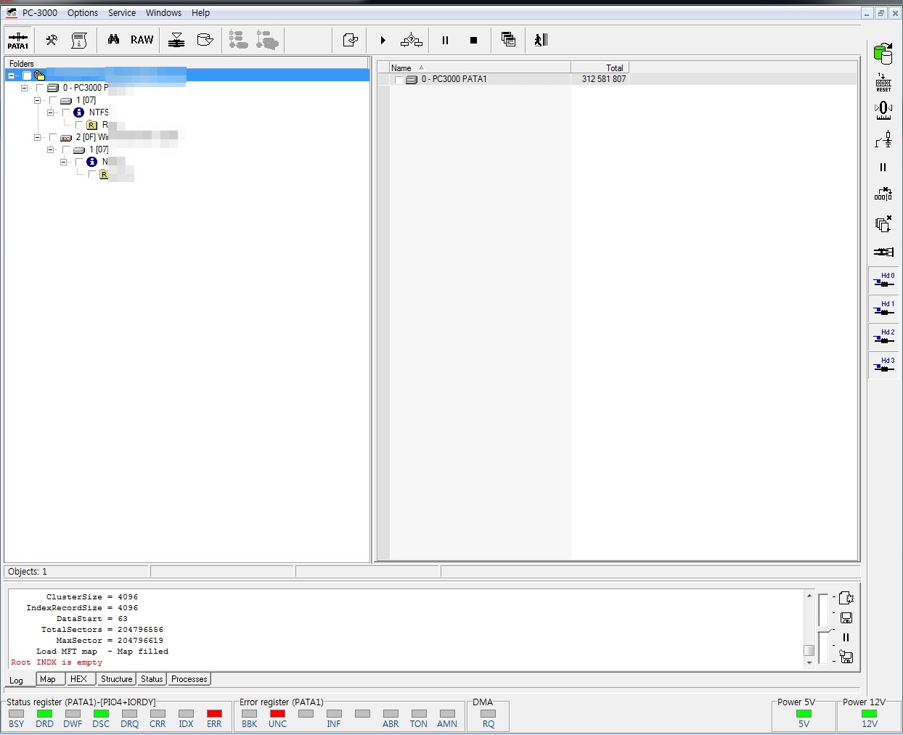Click the disk image toolbar icon
This screenshot has height=735, width=903.
(x=205, y=40)
